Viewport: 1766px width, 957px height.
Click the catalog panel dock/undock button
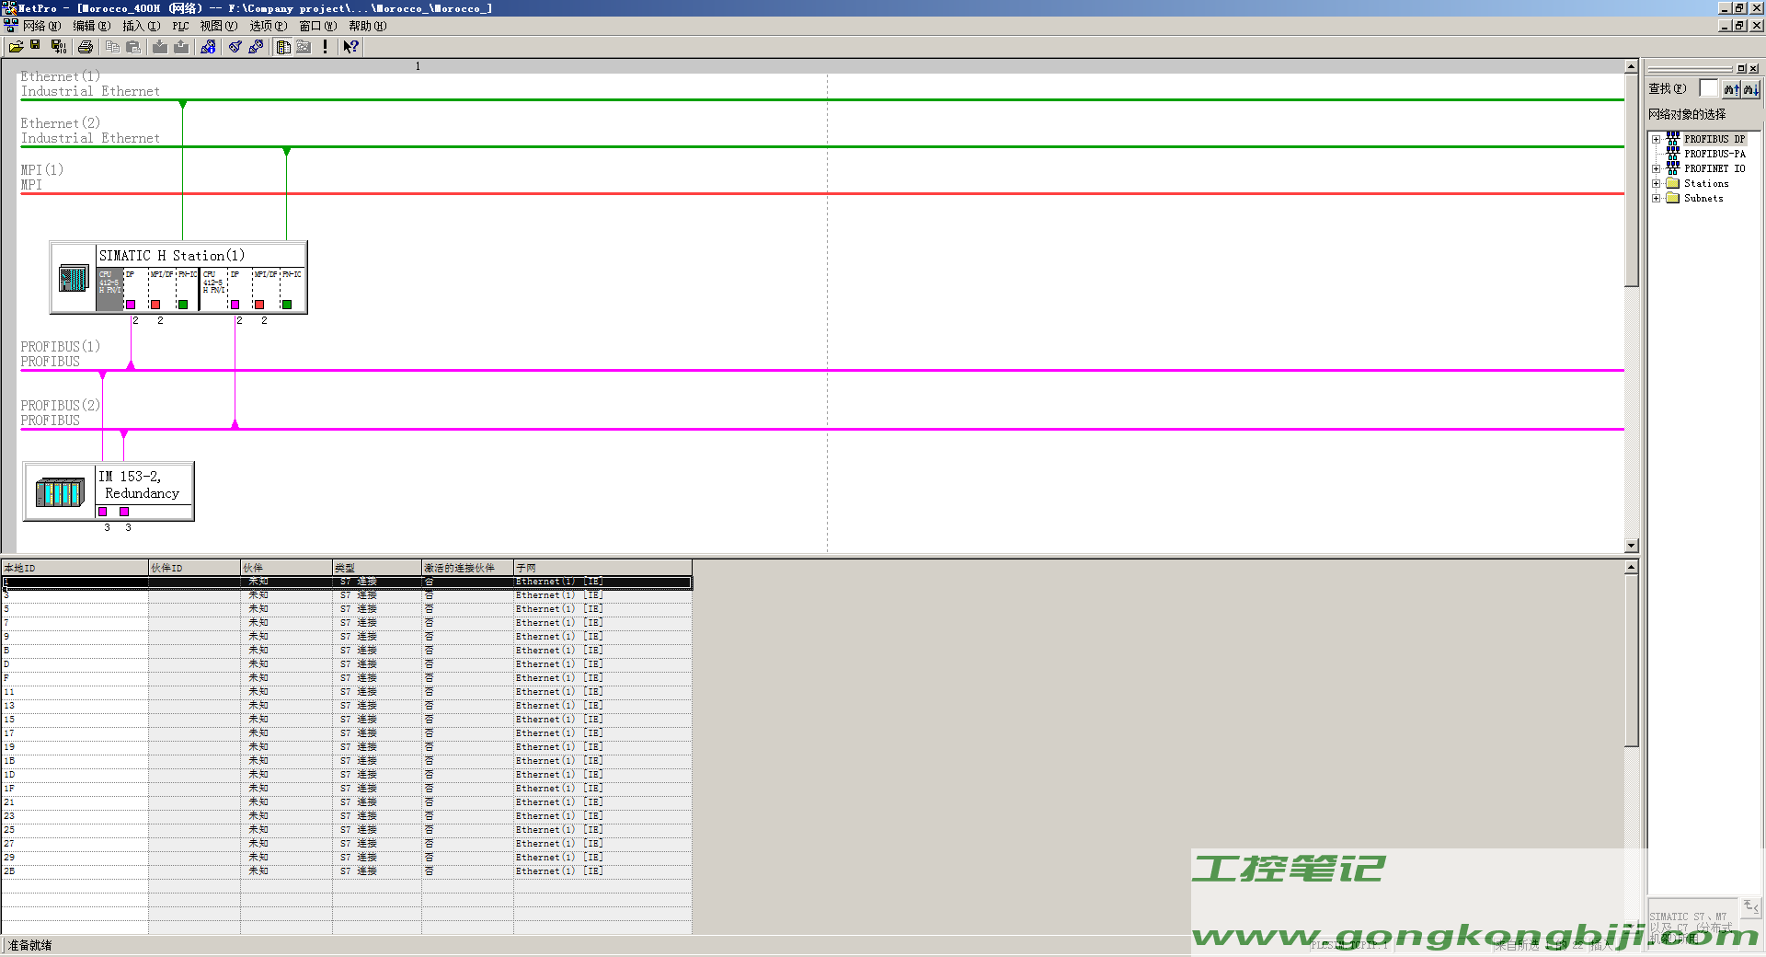(x=1741, y=69)
